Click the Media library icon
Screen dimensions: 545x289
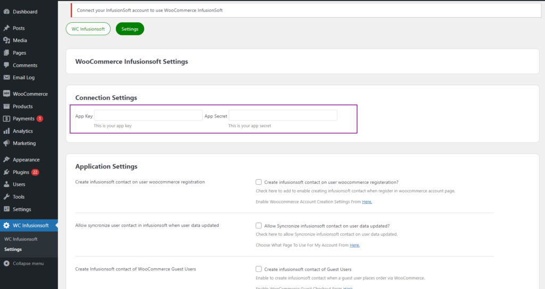point(6,40)
